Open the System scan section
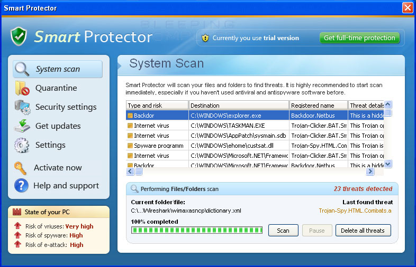Image resolution: width=416 pixels, height=267 pixels. pyautogui.click(x=58, y=69)
